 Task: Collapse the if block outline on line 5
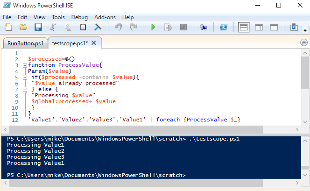[x=25, y=78]
